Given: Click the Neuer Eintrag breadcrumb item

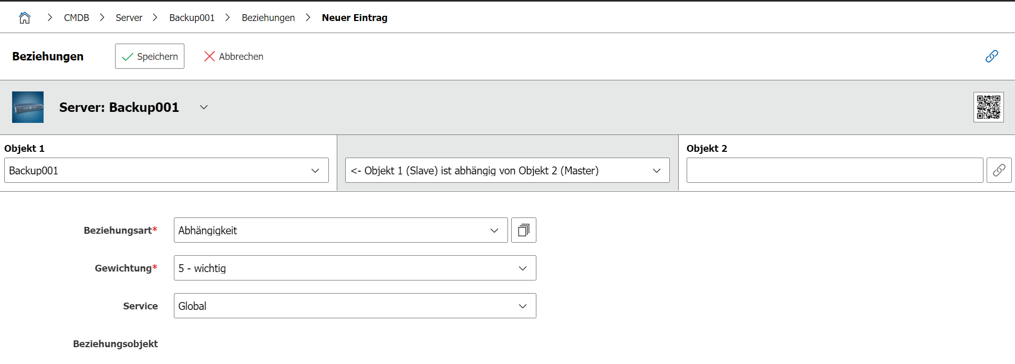Looking at the screenshot, I should coord(355,18).
